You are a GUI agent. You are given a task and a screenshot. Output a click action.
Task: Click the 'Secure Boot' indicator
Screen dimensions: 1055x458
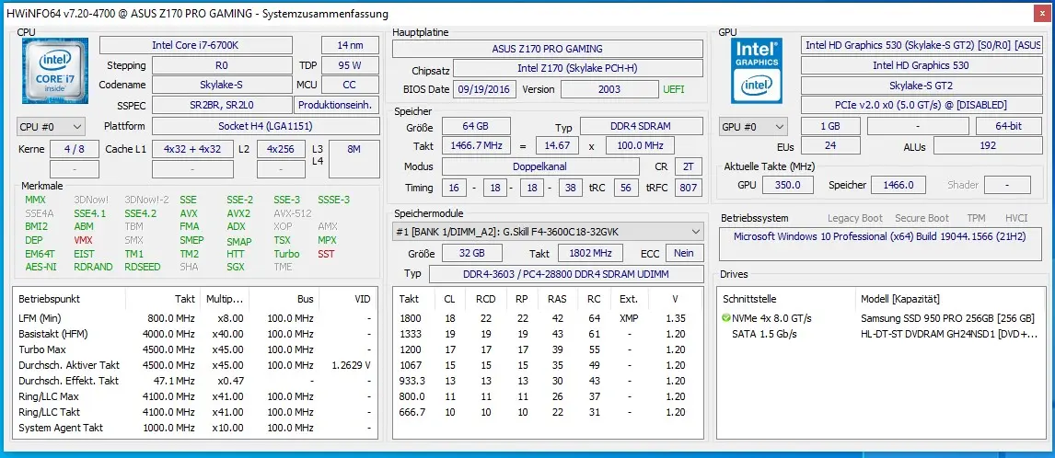[922, 218]
